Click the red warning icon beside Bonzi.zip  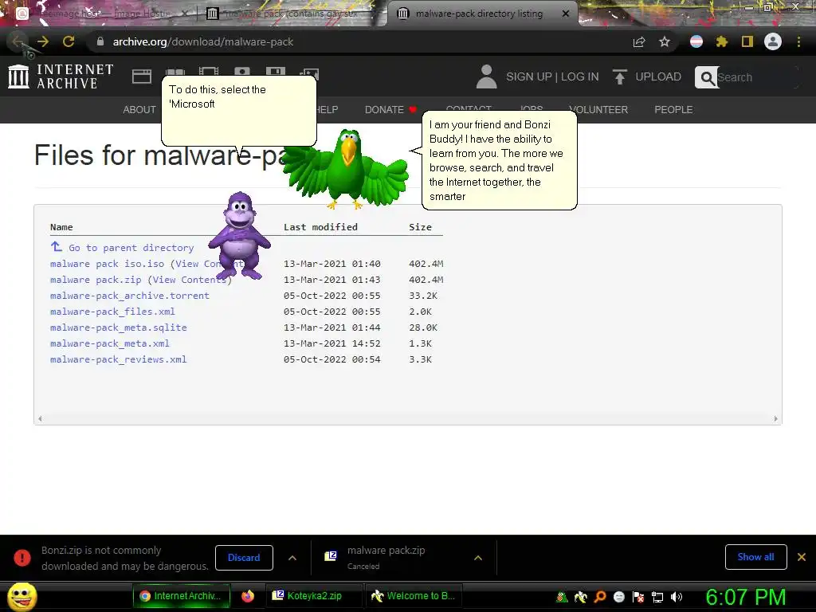(x=22, y=557)
